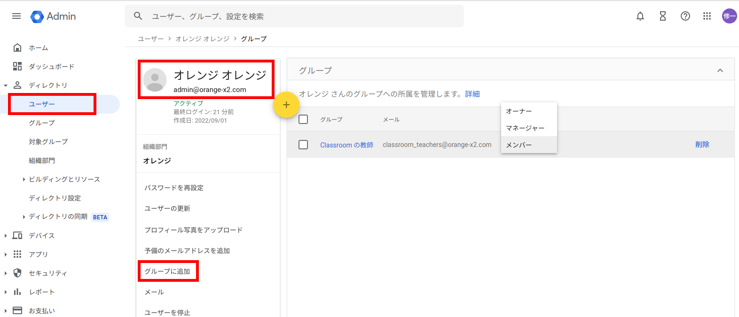The image size is (739, 317).
Task: Open the hourglass tasks icon
Action: coord(662,16)
